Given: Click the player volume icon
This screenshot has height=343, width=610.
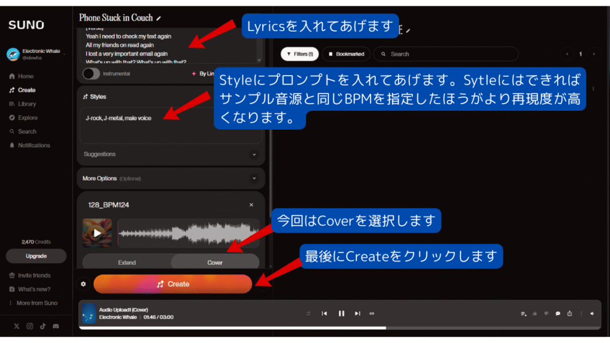Looking at the screenshot, I should point(592,313).
